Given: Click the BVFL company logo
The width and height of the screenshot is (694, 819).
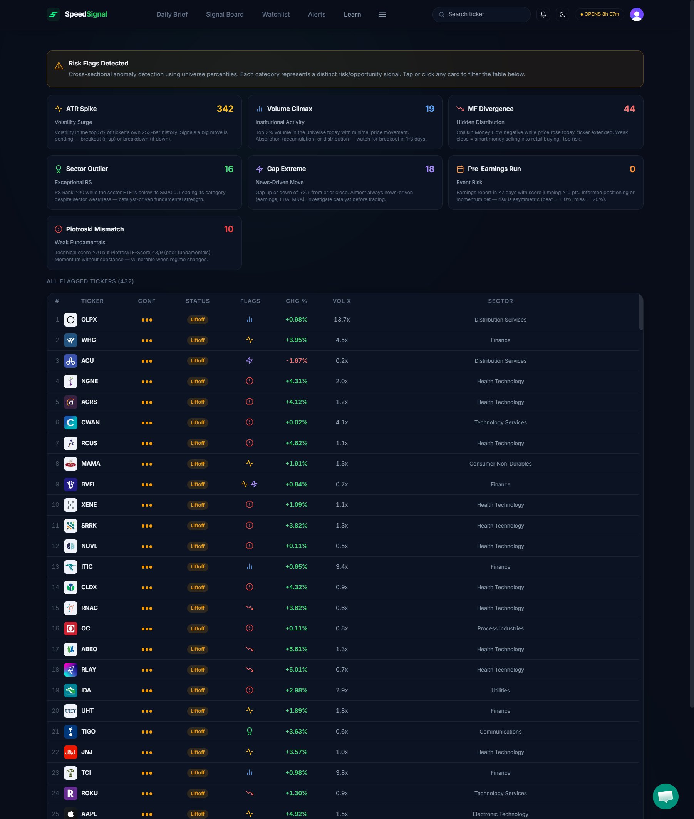Looking at the screenshot, I should point(70,484).
